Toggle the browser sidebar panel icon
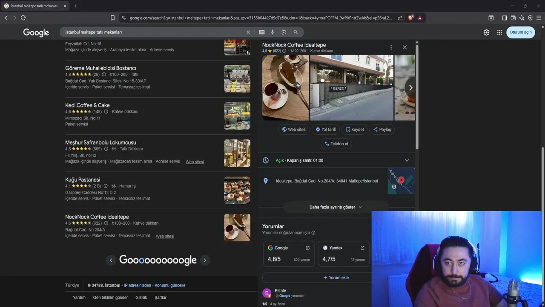 click(505, 18)
